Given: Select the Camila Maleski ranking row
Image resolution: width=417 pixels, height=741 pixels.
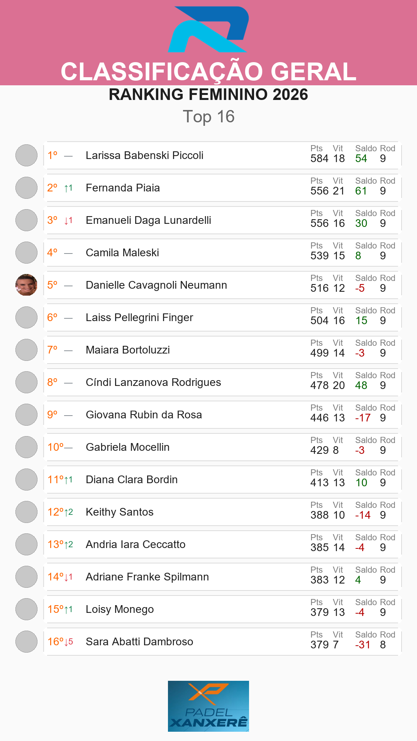Looking at the screenshot, I should (222, 253).
